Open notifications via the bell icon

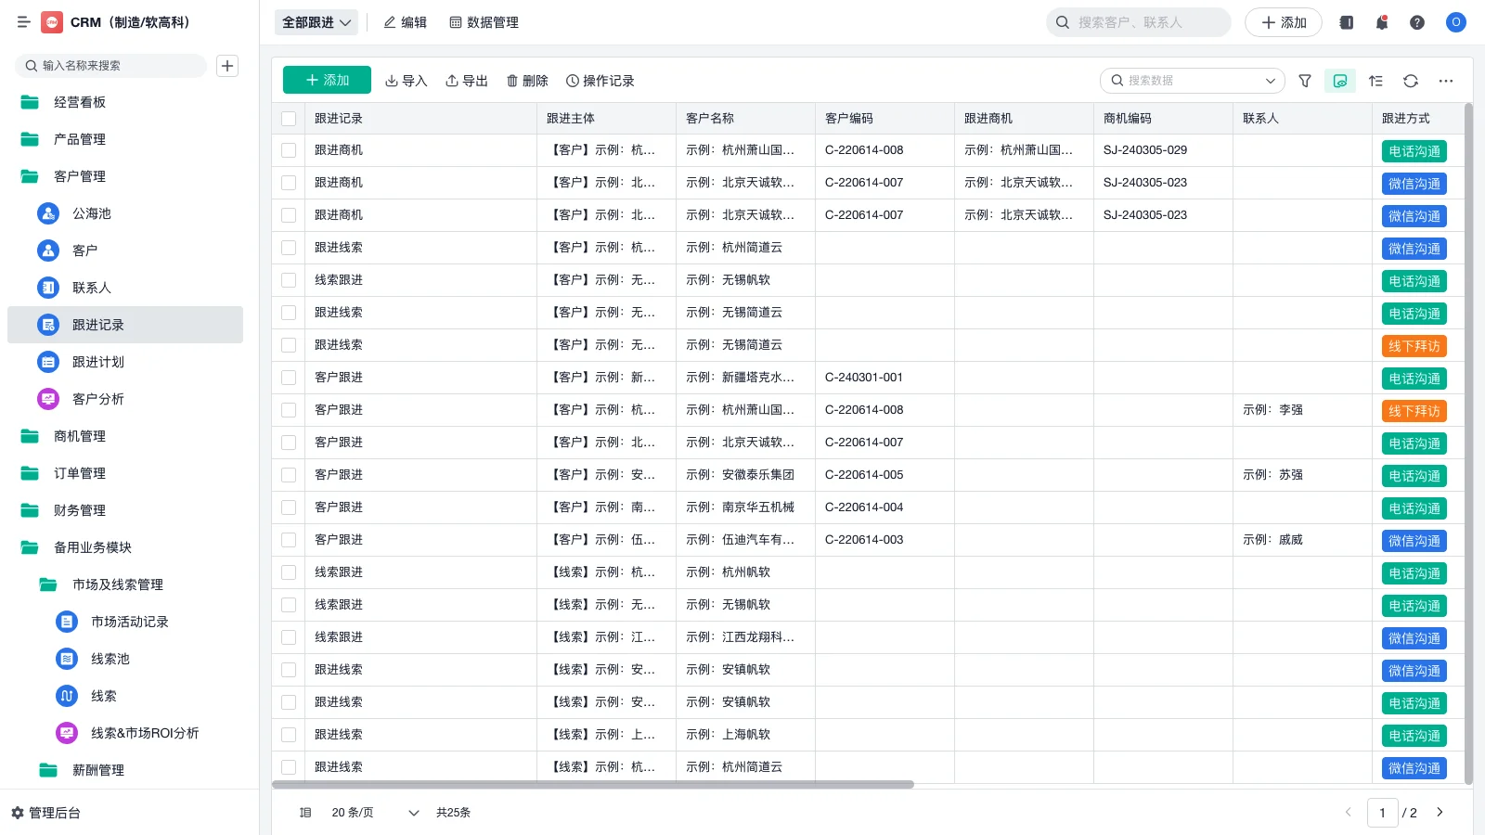(x=1381, y=22)
